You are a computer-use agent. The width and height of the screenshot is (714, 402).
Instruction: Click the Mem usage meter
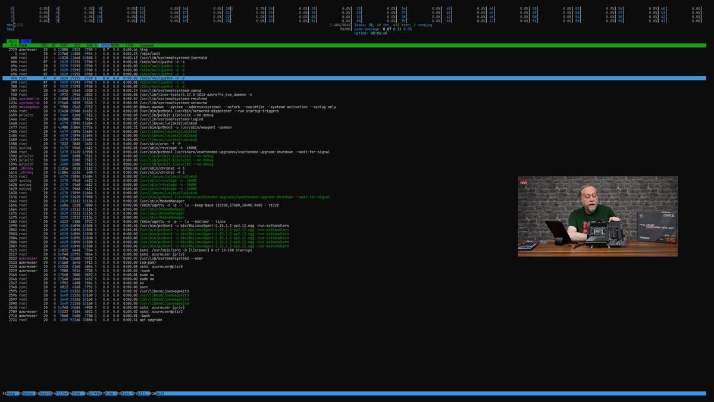pyautogui.click(x=178, y=25)
